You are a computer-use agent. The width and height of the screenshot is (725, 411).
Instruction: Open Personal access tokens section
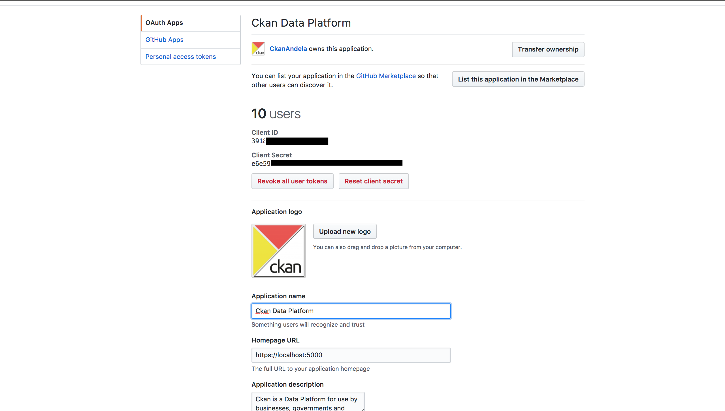point(180,57)
